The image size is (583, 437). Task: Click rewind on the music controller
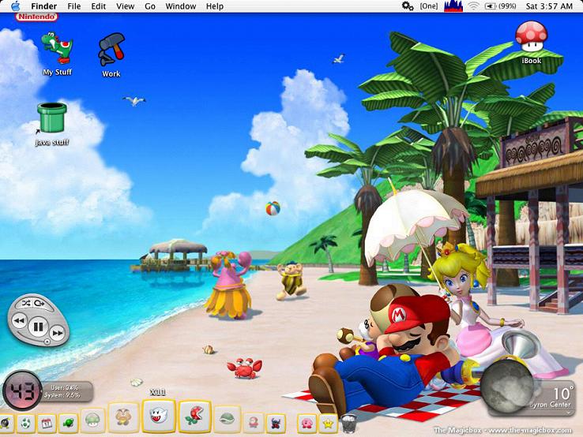pyautogui.click(x=19, y=320)
